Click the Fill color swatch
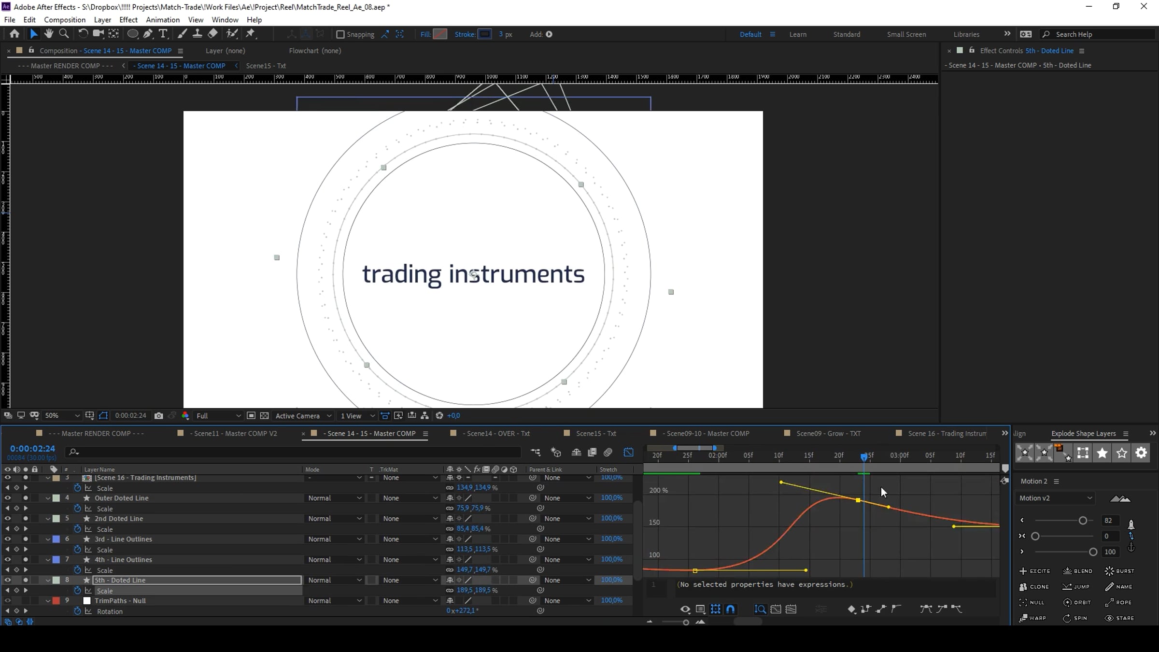Screen dimensions: 1159x652 (x=440, y=34)
